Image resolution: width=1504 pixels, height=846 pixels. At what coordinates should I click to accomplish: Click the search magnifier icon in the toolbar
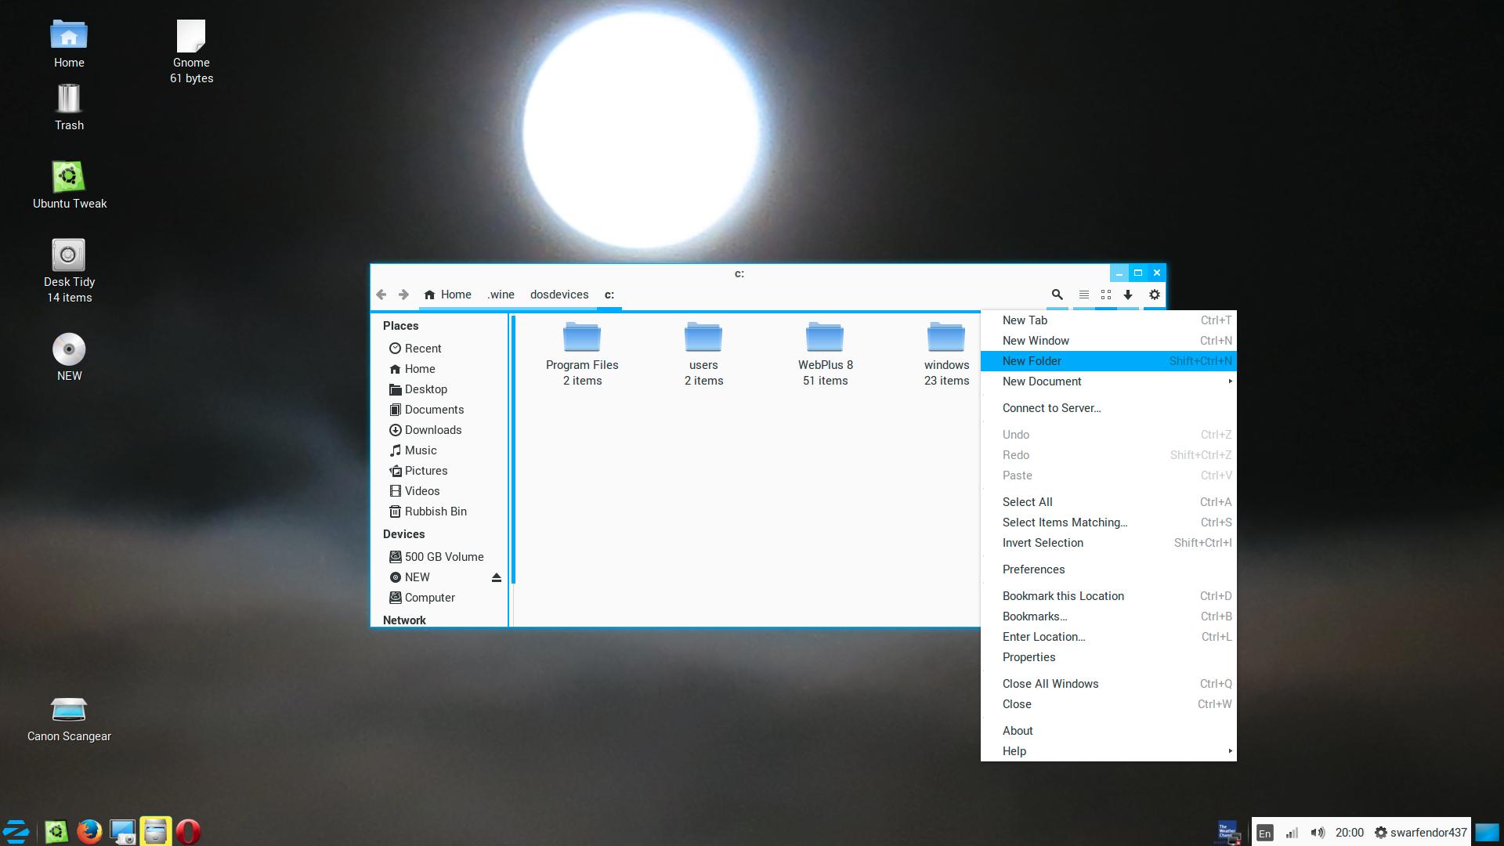pos(1057,295)
